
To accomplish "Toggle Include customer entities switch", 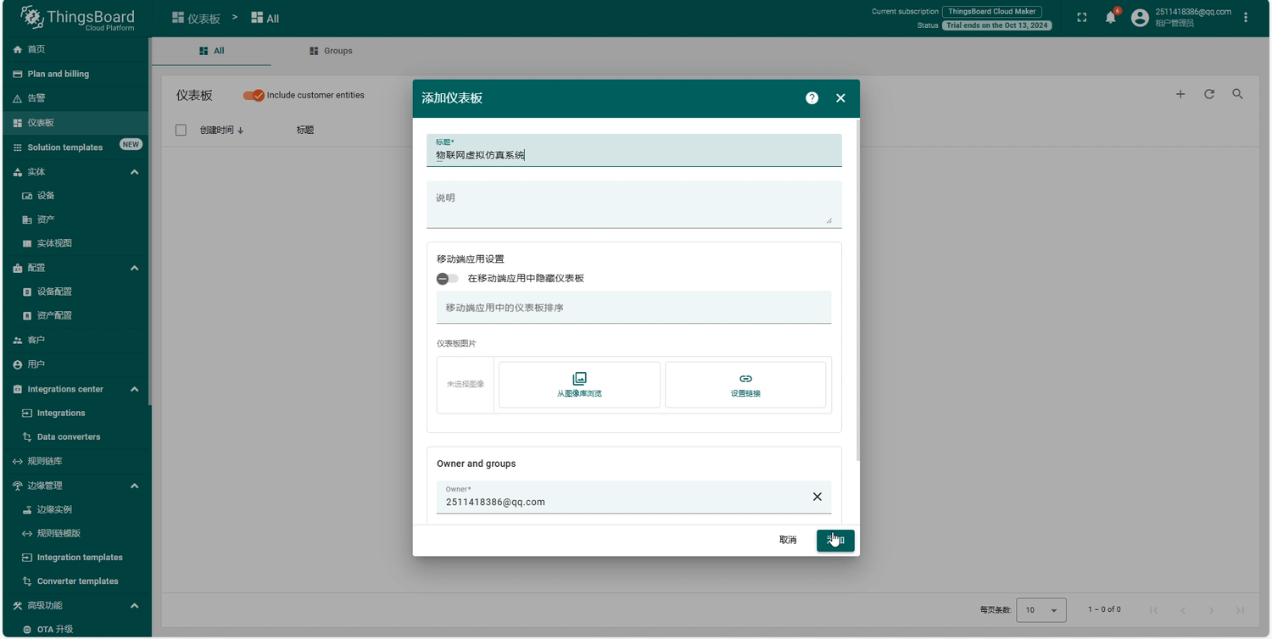I will pos(254,96).
